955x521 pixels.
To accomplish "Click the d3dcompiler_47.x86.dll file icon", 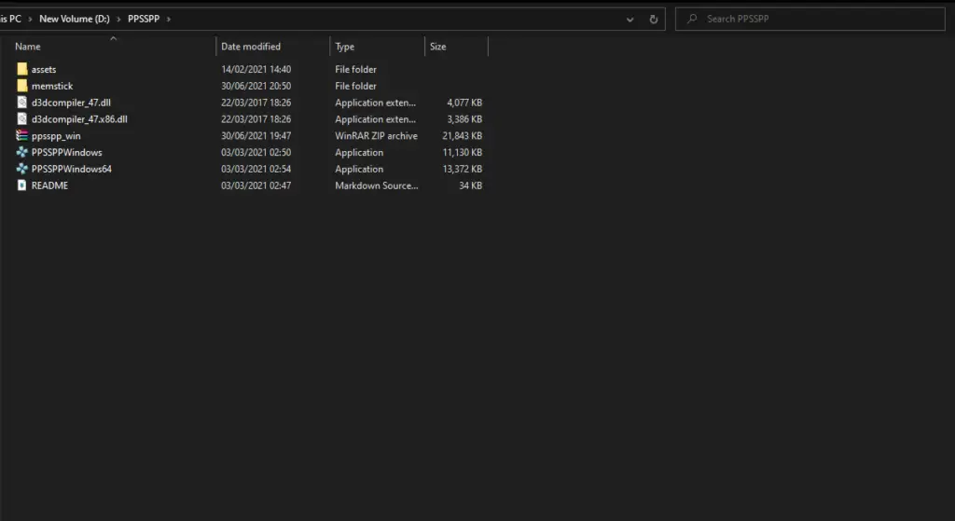I will point(22,118).
